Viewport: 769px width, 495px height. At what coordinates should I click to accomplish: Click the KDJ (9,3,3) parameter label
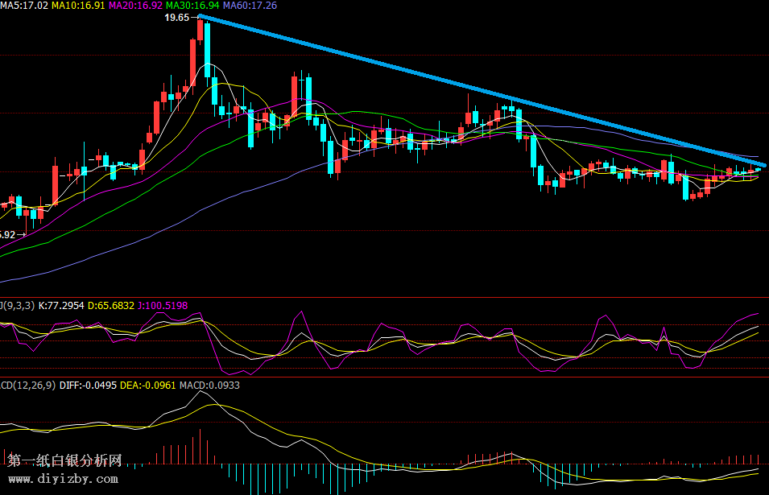point(14,306)
